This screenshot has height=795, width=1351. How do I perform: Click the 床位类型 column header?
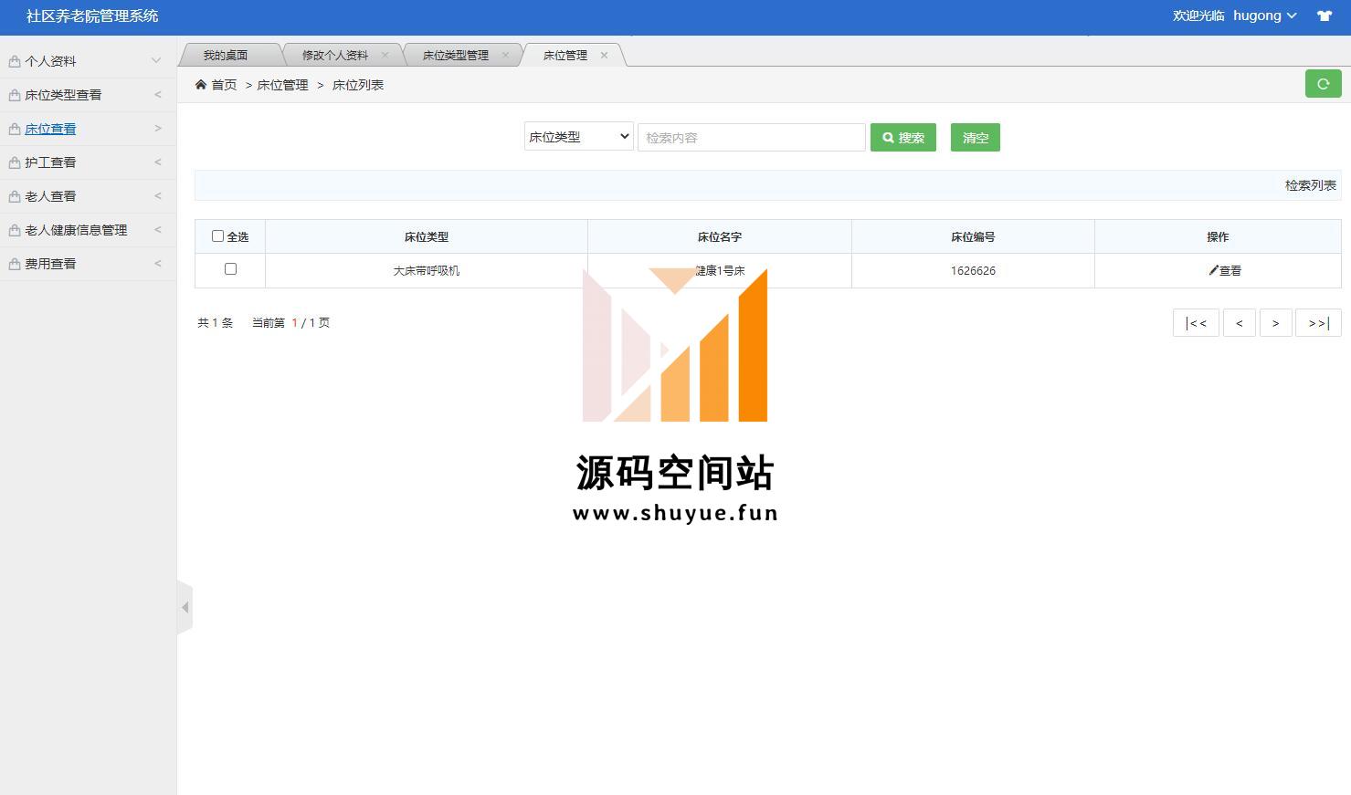427,236
